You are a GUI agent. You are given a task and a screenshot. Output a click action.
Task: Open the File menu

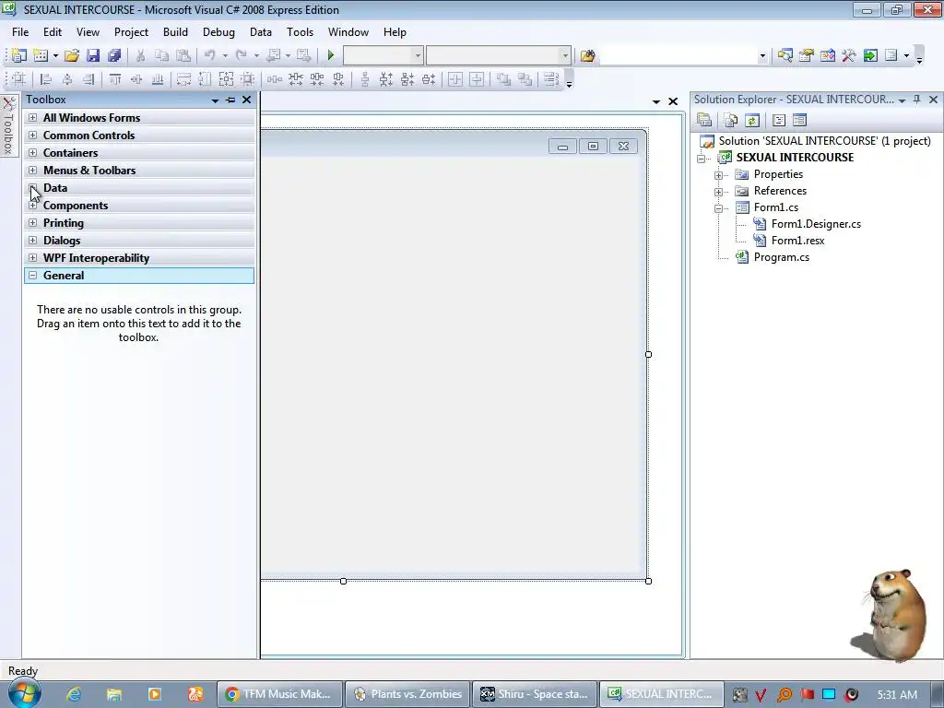(x=20, y=32)
